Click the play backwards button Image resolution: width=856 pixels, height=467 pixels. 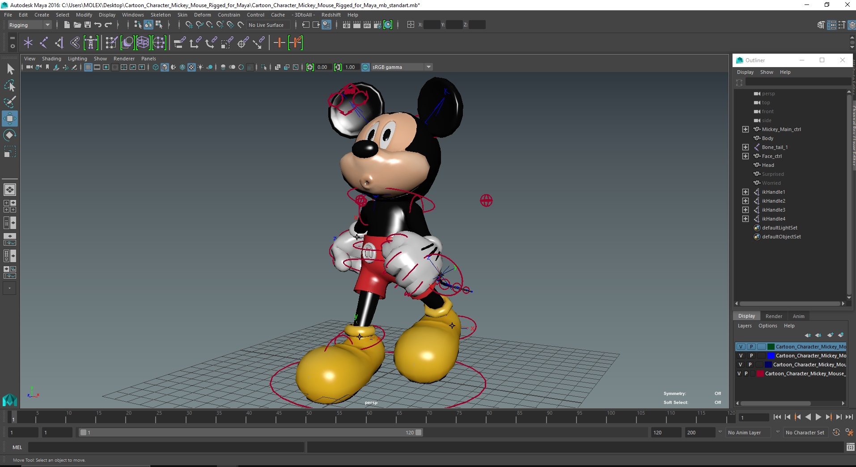click(x=808, y=417)
